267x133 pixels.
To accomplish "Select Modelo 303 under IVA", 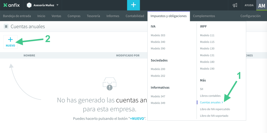I will (x=158, y=35).
